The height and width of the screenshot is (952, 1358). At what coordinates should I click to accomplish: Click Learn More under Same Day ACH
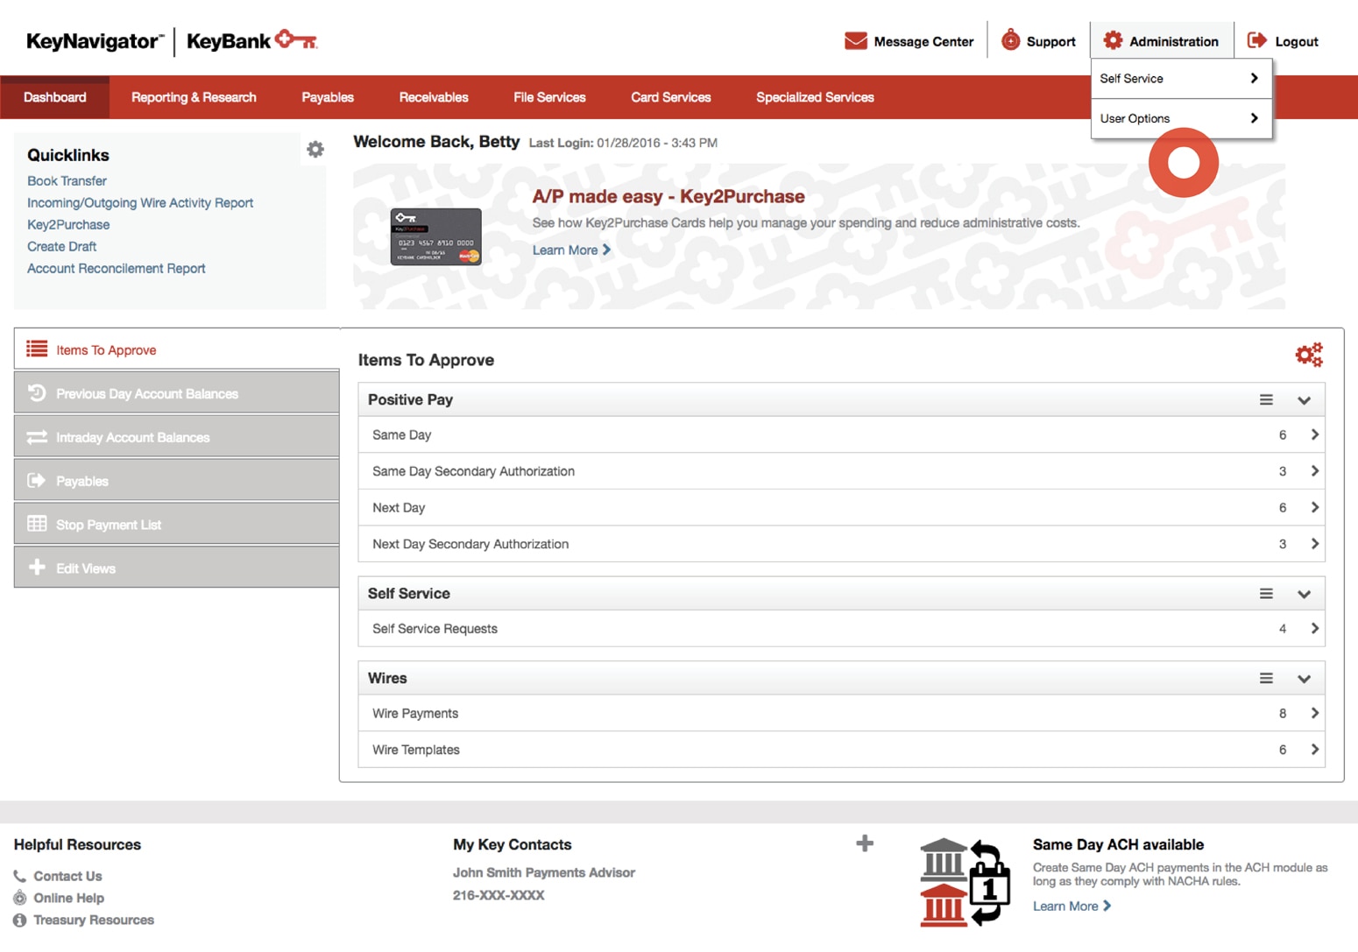point(1072,906)
